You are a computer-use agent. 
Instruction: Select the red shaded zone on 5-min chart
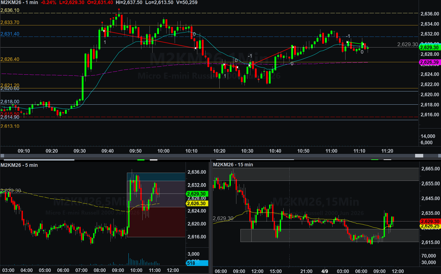point(156,222)
